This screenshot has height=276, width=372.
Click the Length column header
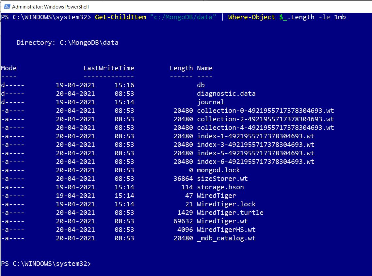(181, 68)
